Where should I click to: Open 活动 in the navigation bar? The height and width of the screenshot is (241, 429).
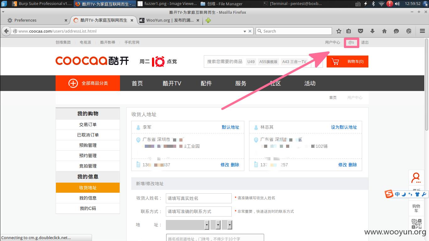310,83
